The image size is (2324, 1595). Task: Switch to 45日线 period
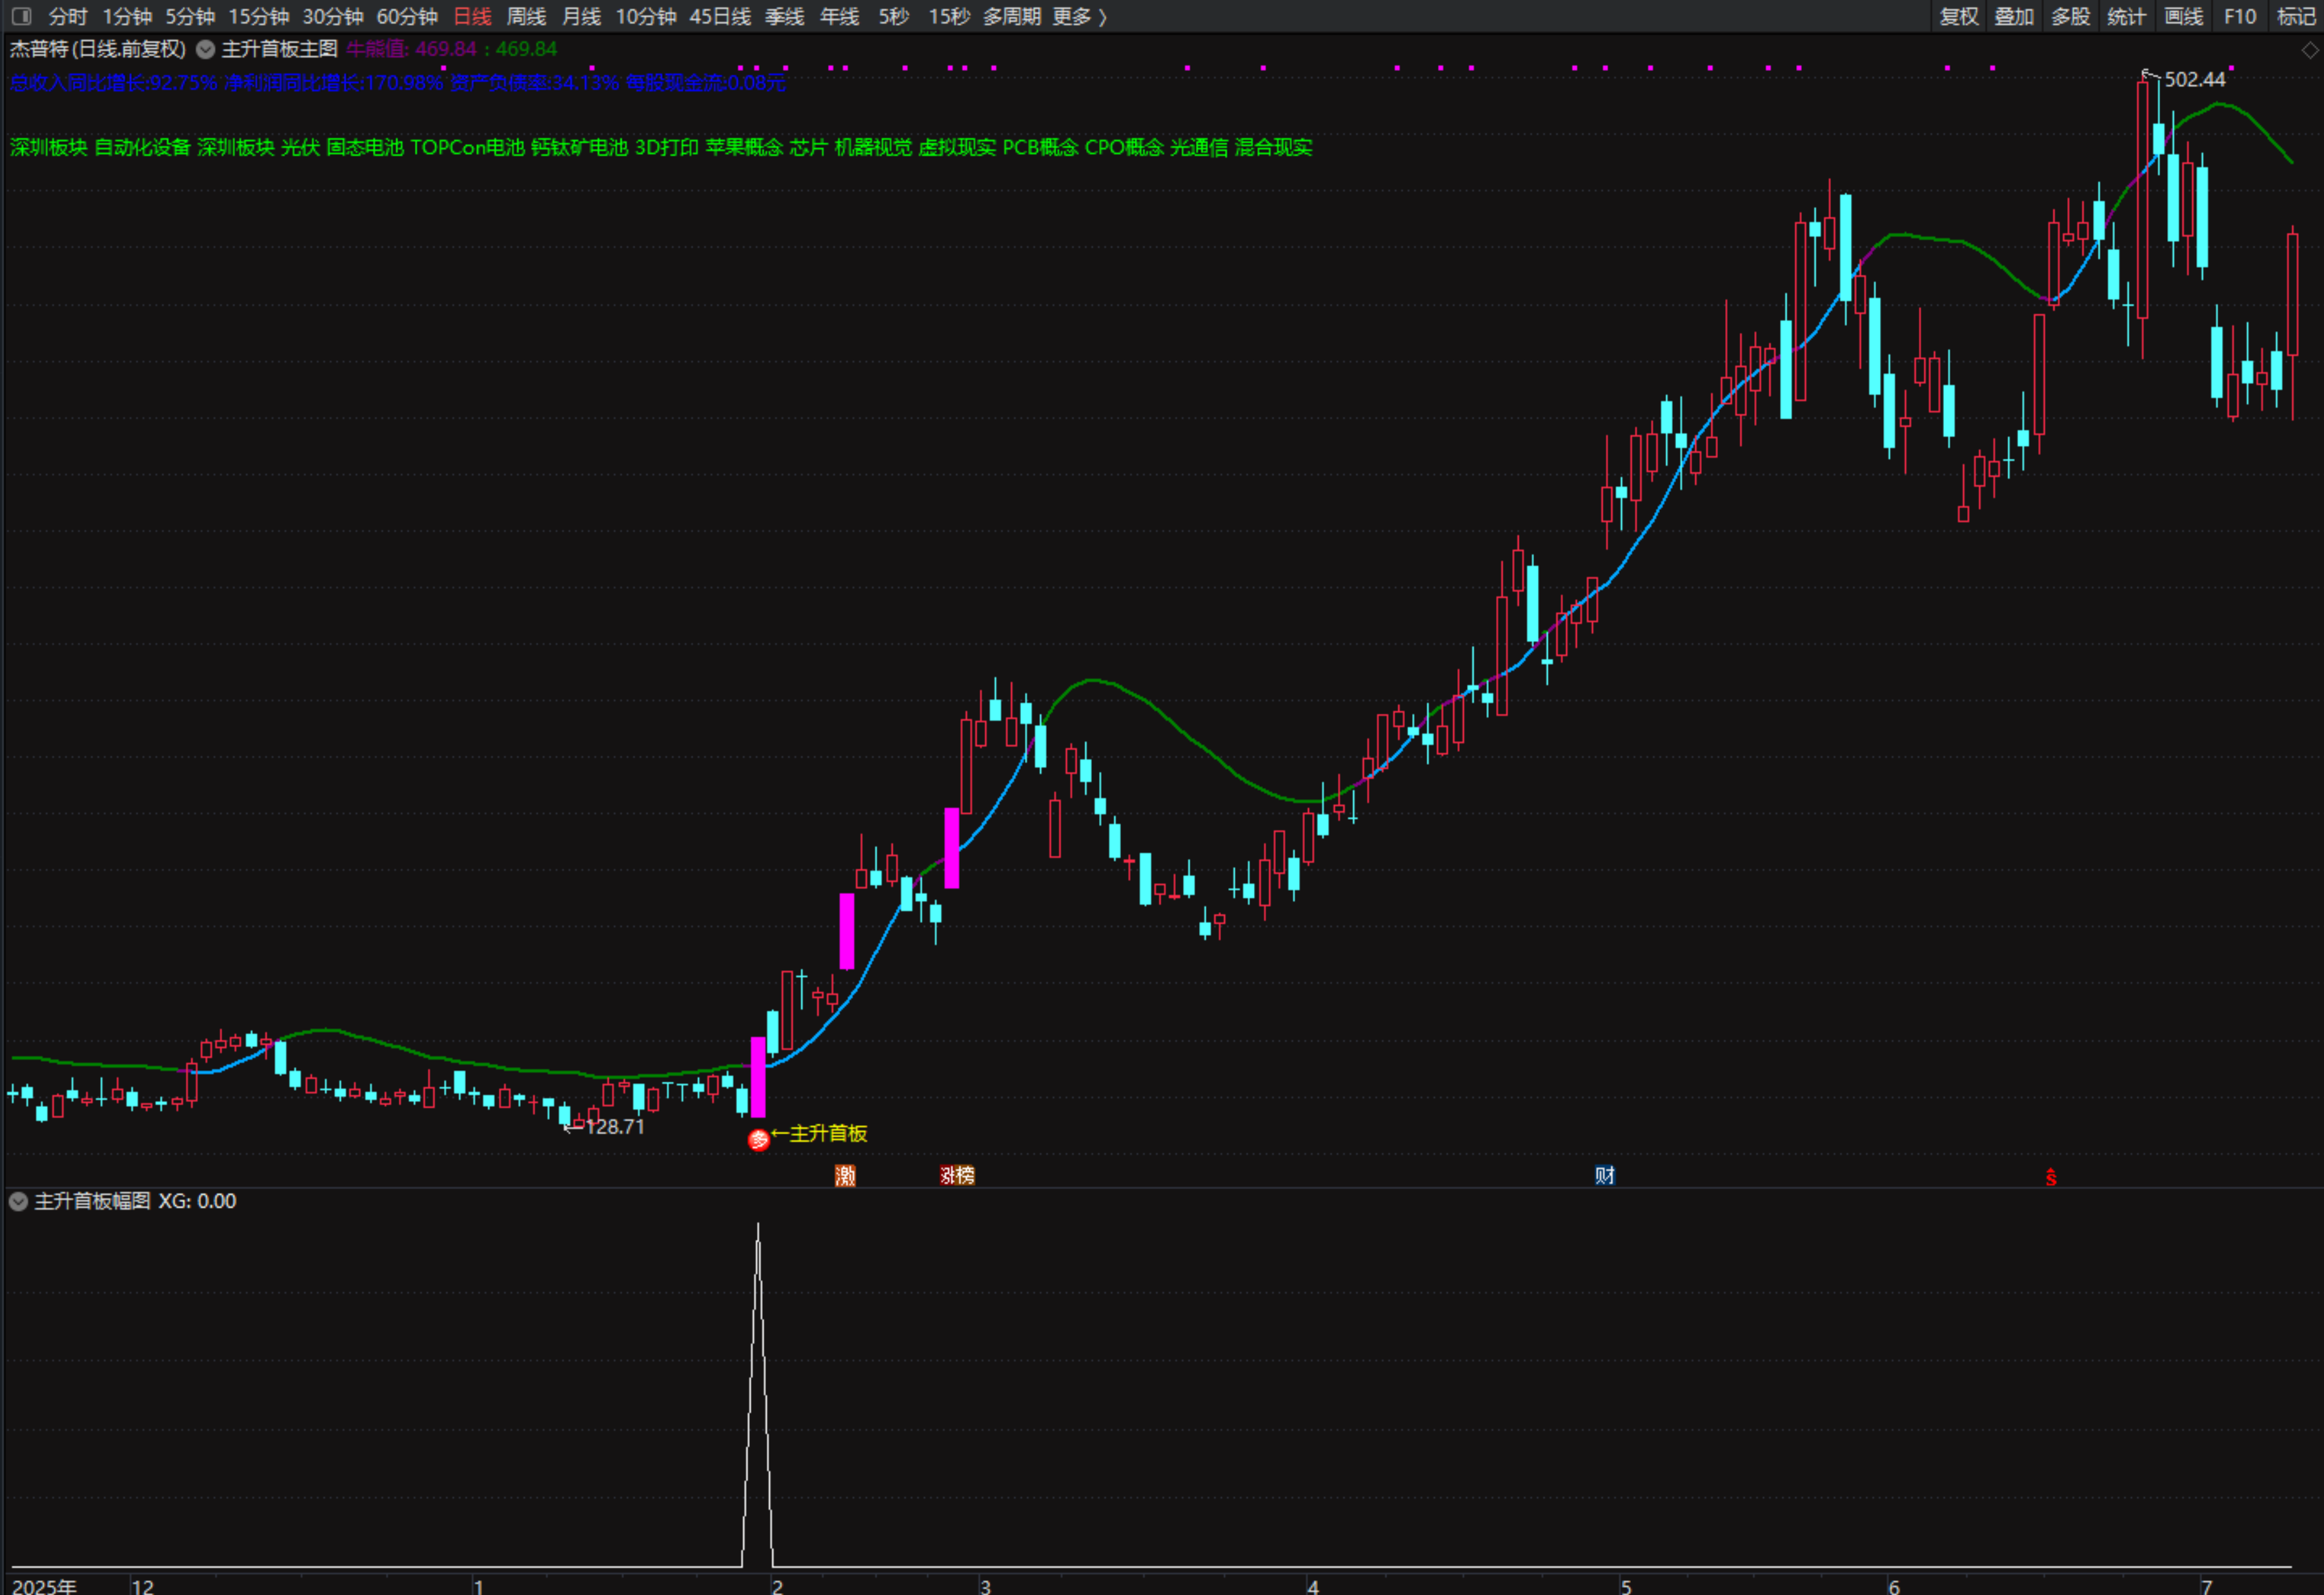(720, 16)
